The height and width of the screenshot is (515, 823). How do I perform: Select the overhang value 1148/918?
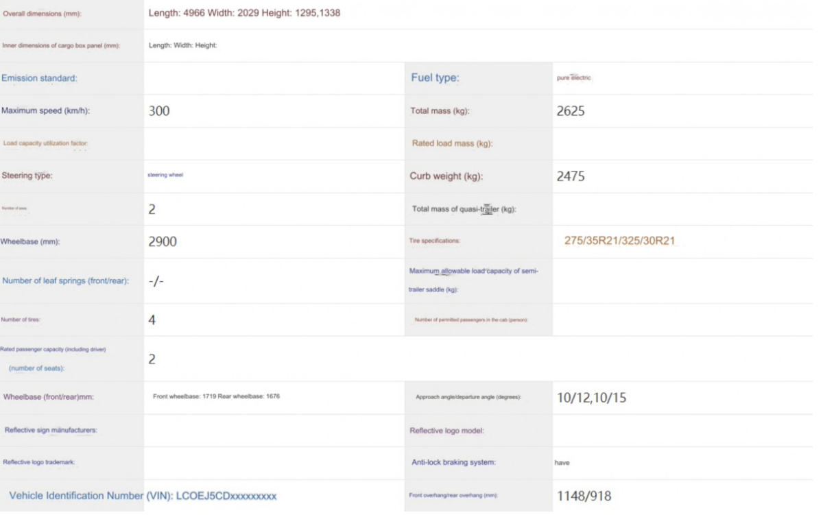tap(583, 495)
